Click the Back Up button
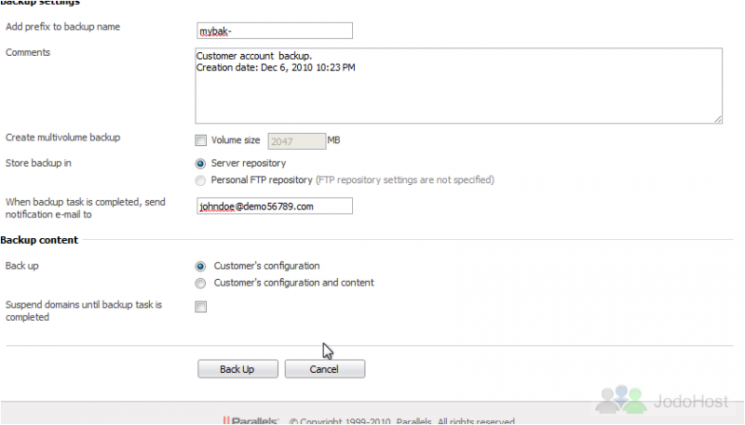745x425 pixels. pyautogui.click(x=237, y=369)
